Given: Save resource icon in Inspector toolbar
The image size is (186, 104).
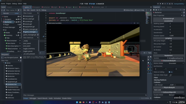Looking at the screenshot, I should 158,10.
